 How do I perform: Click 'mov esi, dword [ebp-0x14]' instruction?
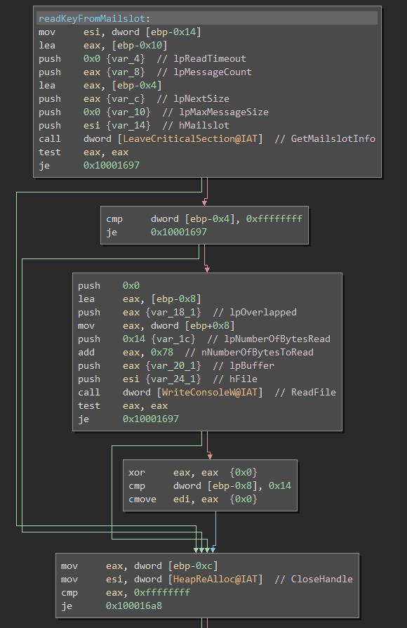pyautogui.click(x=120, y=32)
